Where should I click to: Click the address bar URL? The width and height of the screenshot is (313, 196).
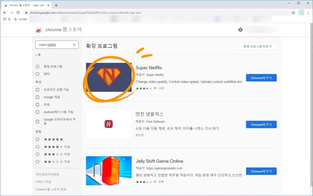[x=85, y=13]
